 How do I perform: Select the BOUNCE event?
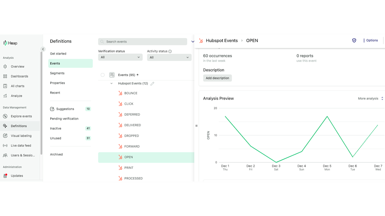[131, 93]
